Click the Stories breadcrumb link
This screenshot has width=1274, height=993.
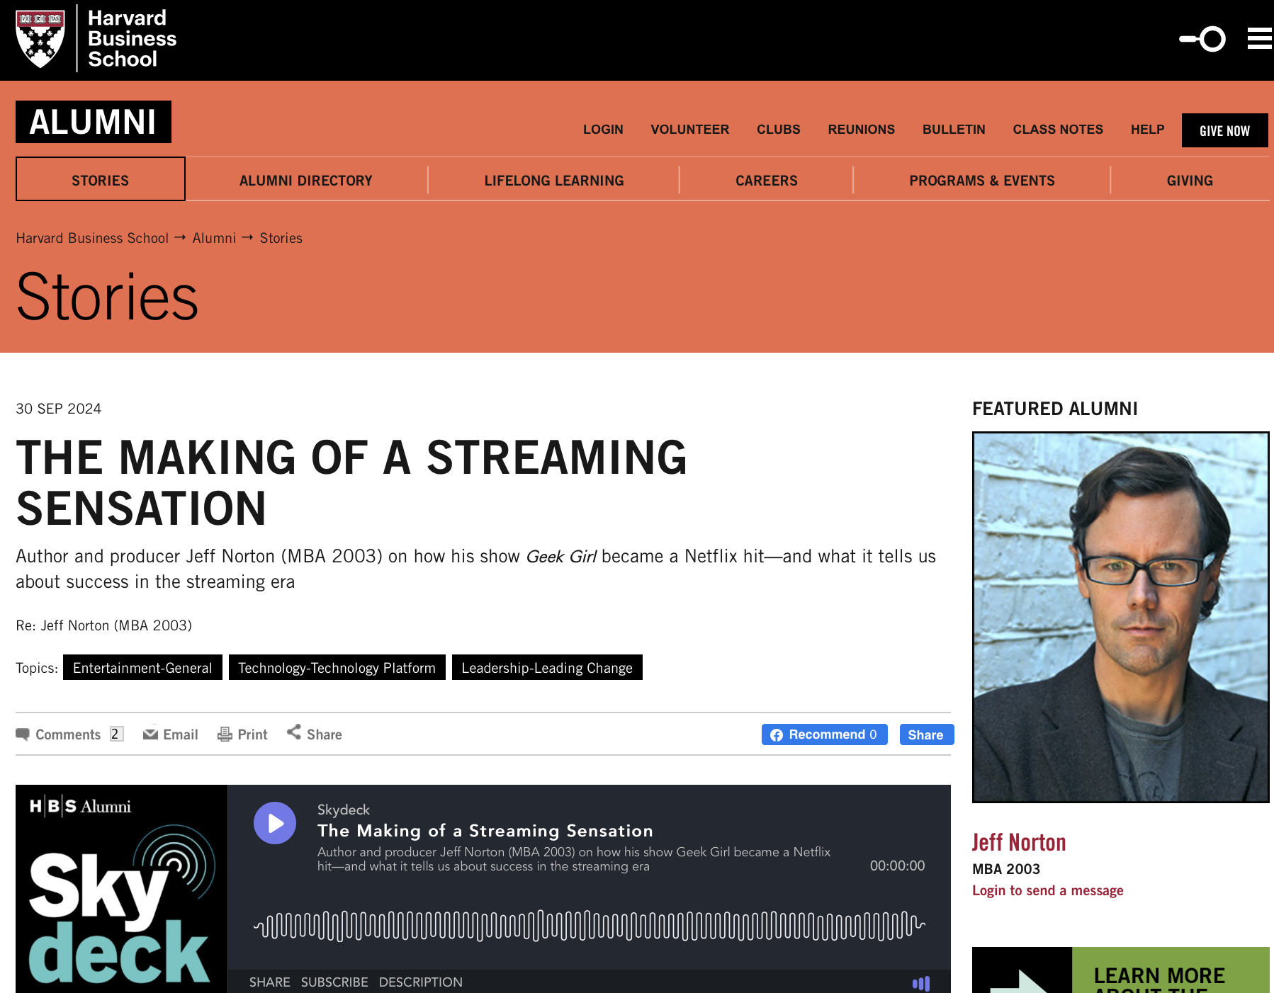281,238
